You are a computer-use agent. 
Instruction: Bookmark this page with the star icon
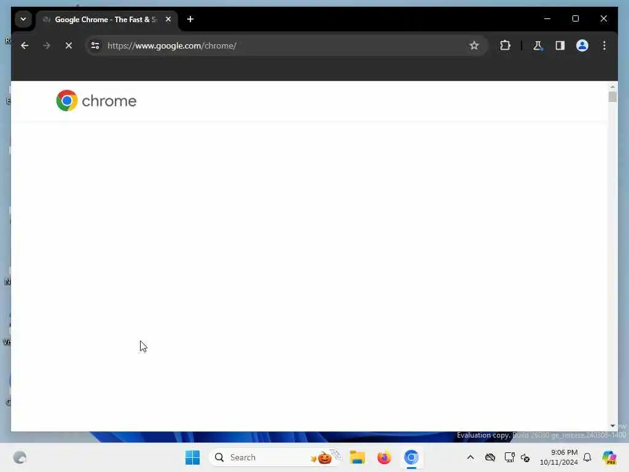point(474,45)
